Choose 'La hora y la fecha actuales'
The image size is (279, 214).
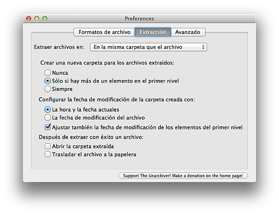pyautogui.click(x=47, y=109)
